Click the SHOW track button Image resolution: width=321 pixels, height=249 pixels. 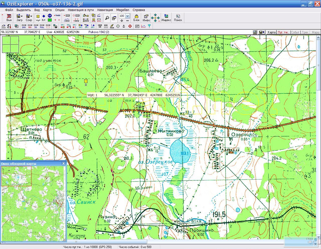pyautogui.click(x=67, y=20)
